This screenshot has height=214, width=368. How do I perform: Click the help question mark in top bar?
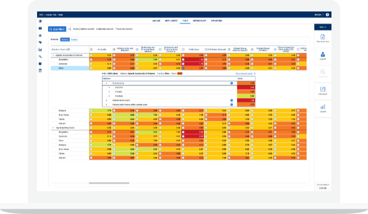coord(328,15)
